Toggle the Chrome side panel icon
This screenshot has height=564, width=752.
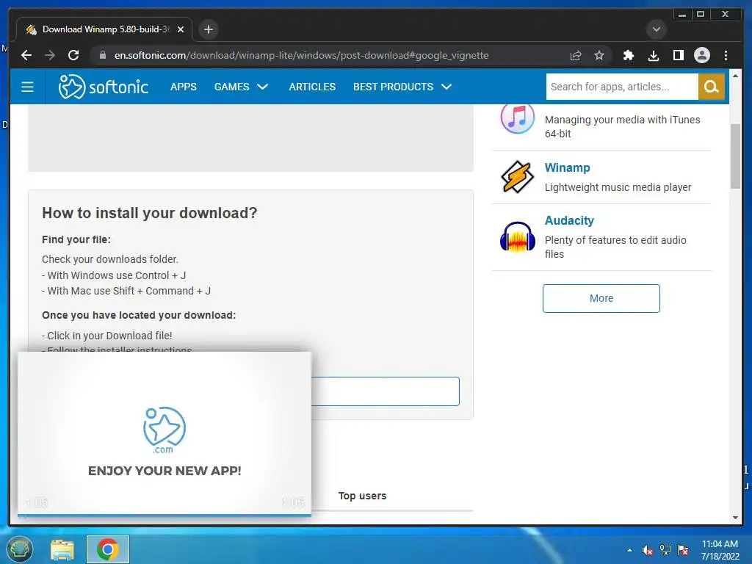[678, 55]
